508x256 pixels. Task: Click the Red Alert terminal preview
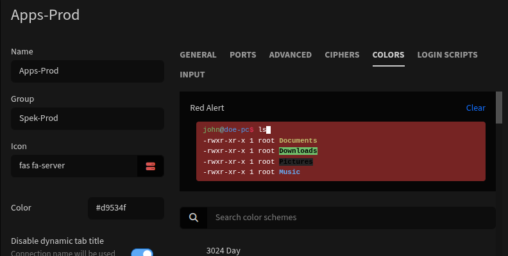coord(341,151)
